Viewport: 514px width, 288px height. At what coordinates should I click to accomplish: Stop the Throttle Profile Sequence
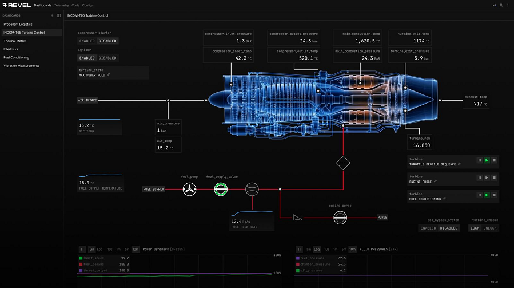494,161
